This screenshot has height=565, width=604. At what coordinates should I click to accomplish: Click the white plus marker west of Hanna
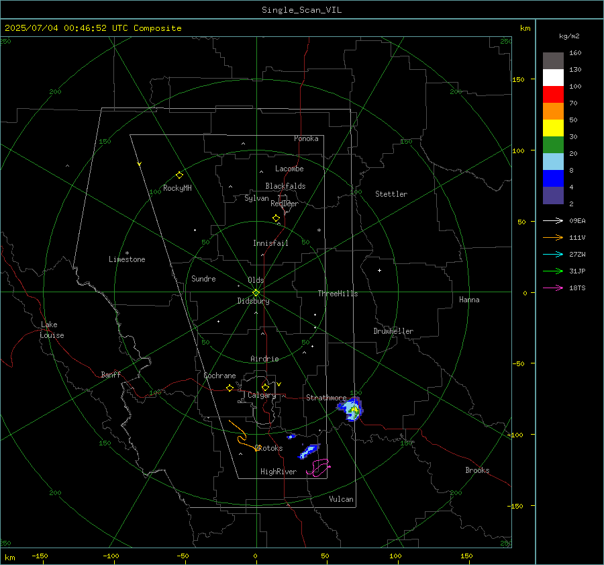point(379,270)
